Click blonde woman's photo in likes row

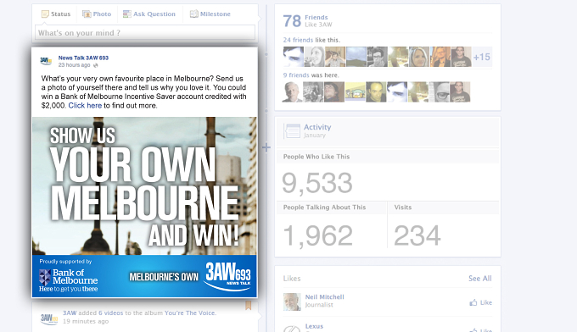click(419, 57)
